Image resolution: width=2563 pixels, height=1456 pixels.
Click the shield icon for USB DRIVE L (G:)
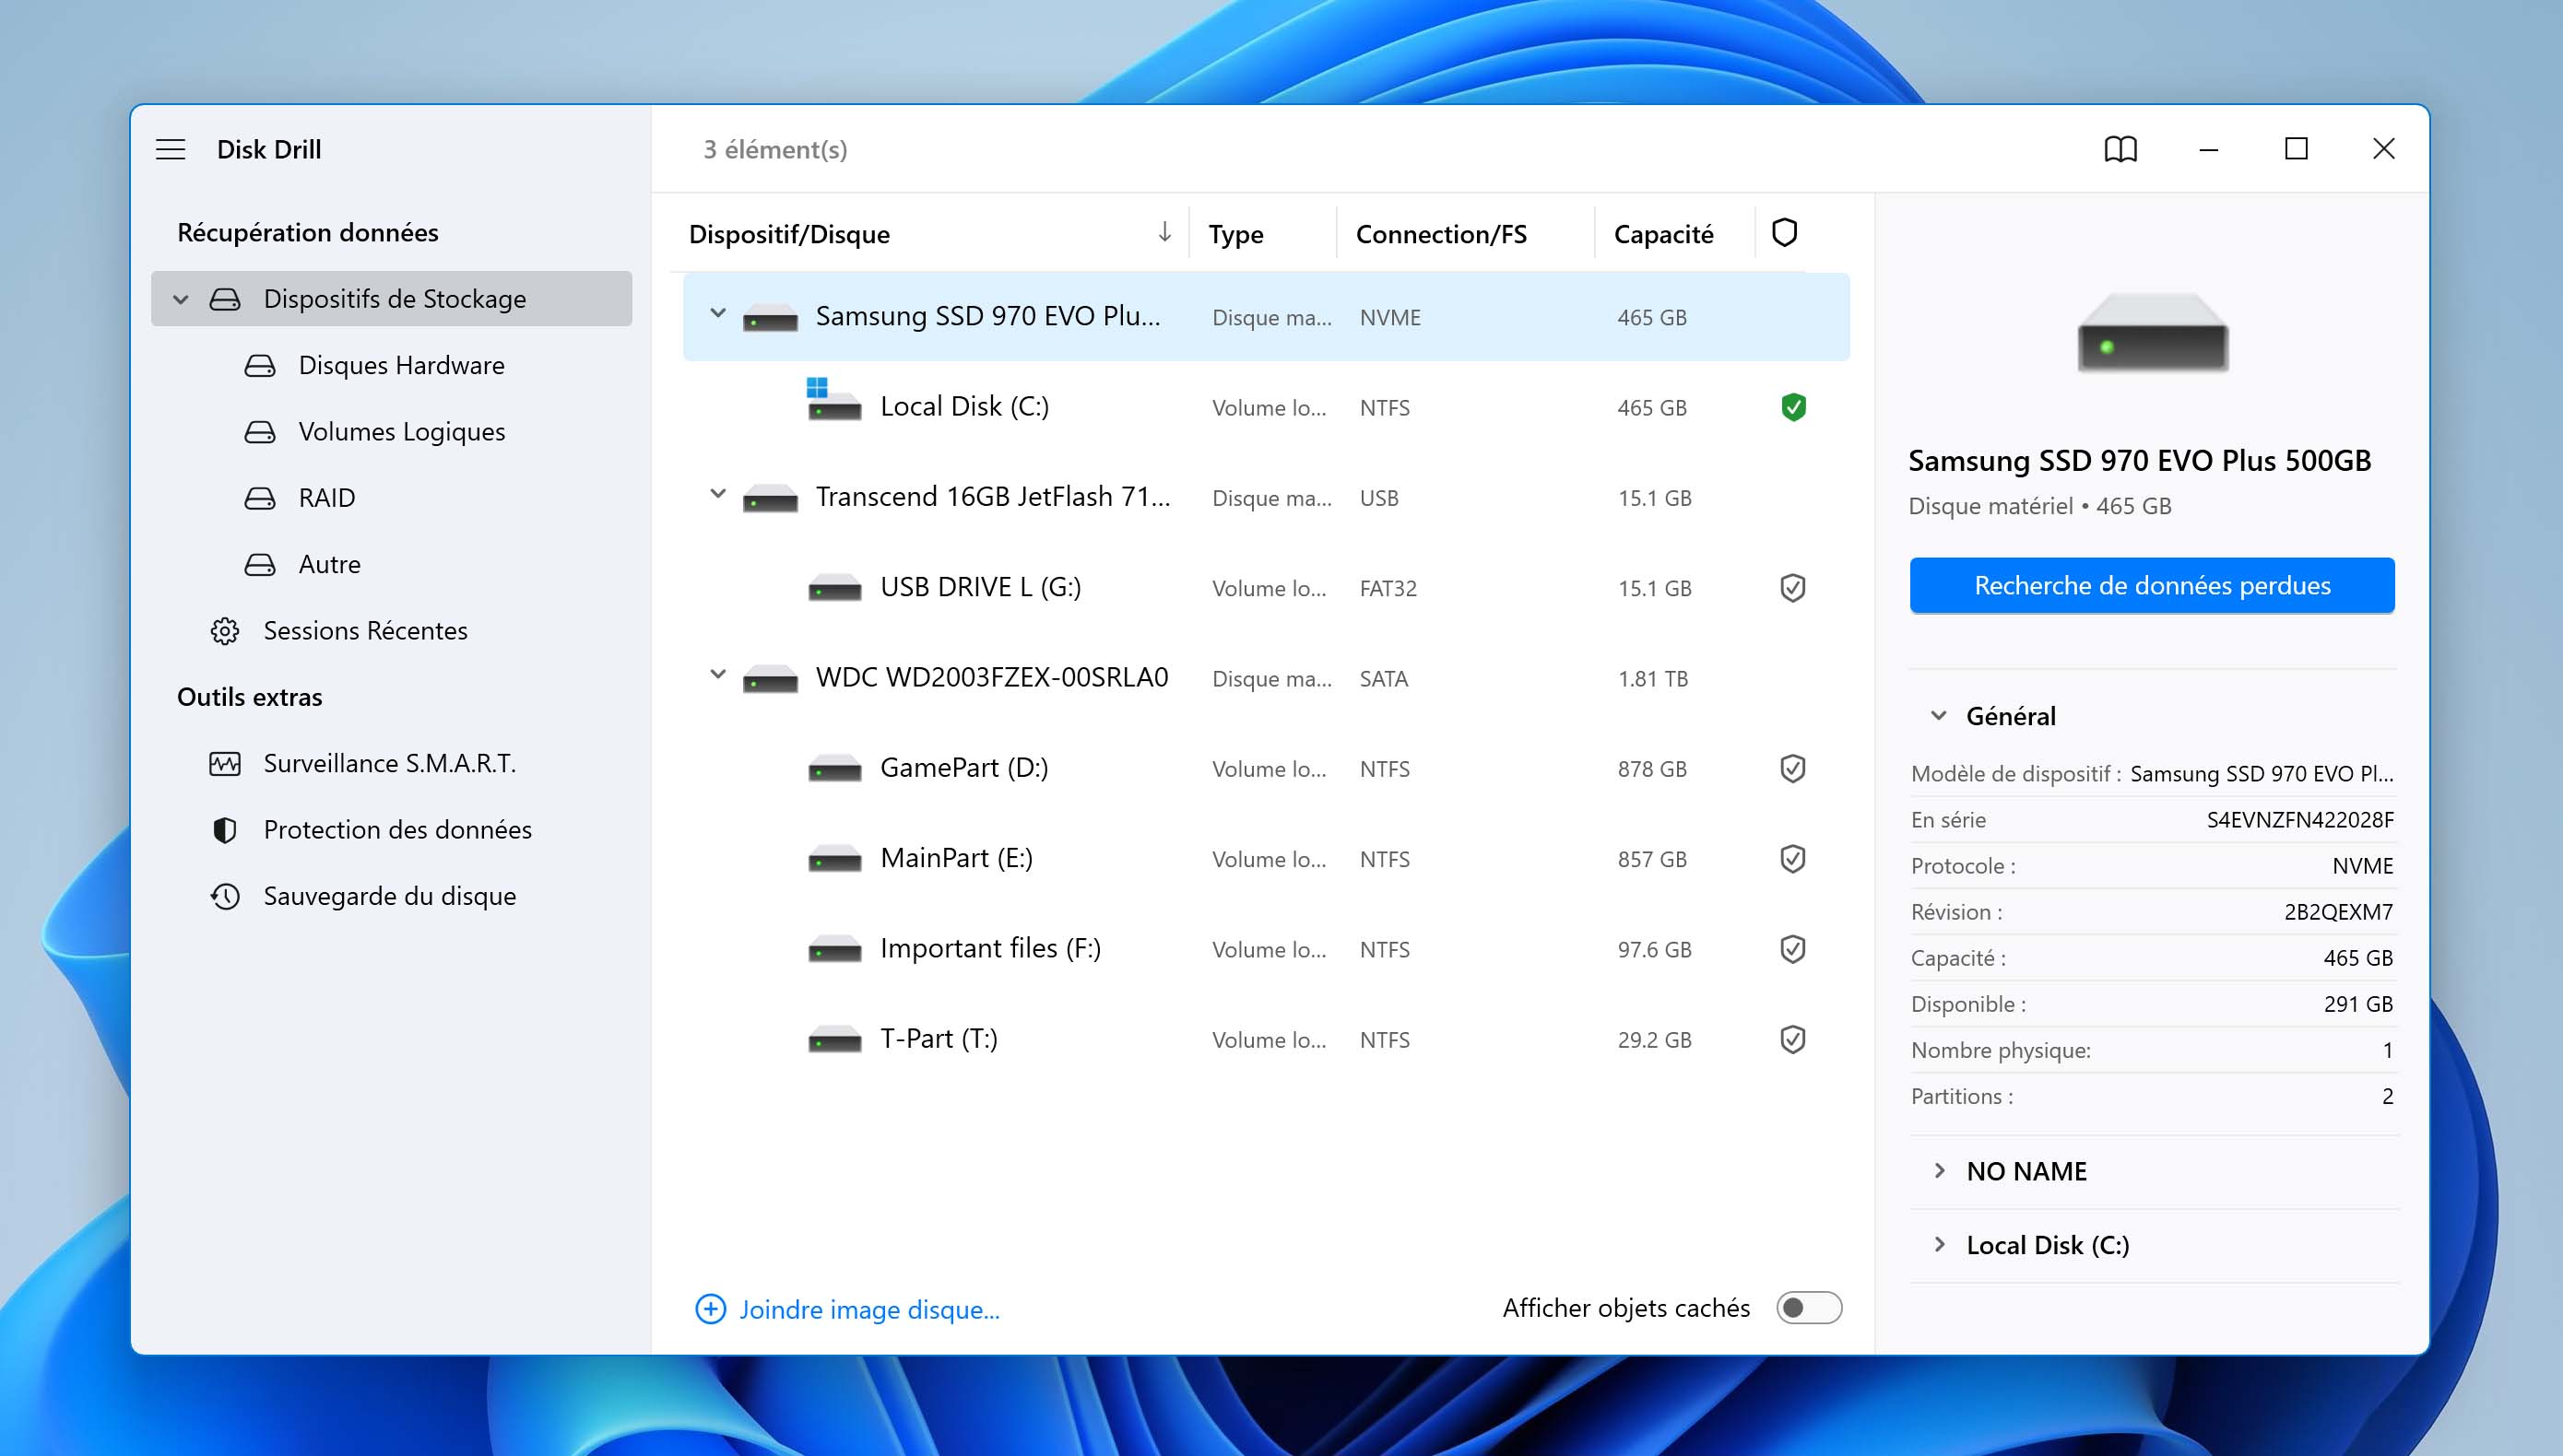(1792, 588)
